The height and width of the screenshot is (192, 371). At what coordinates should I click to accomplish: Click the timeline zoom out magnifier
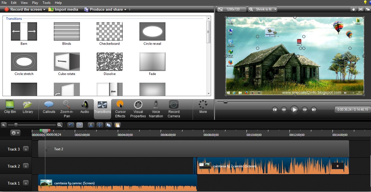[4, 125]
